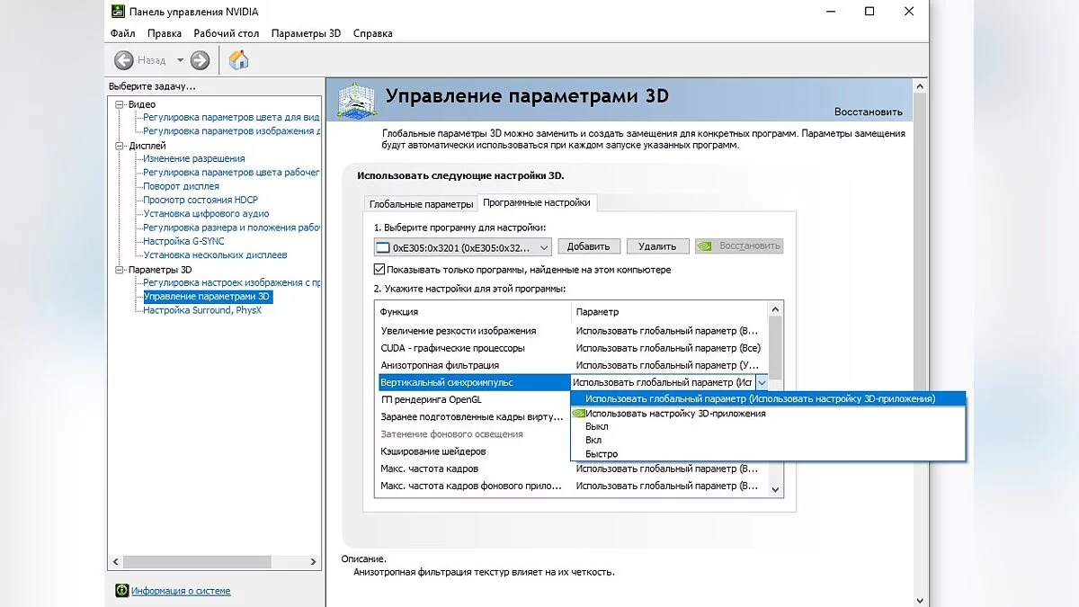Click the NVIDIA Control Panel title icon
The image size is (1079, 607).
(x=118, y=12)
